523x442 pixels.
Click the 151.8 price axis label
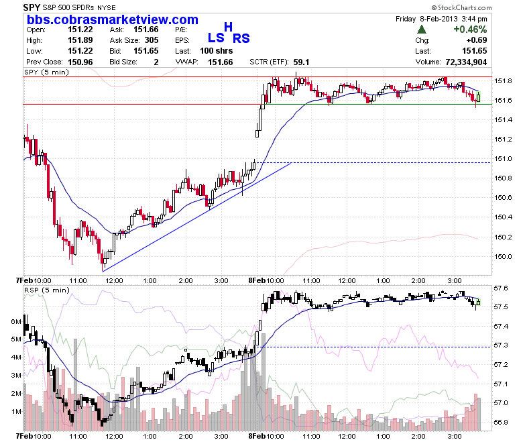tap(503, 80)
